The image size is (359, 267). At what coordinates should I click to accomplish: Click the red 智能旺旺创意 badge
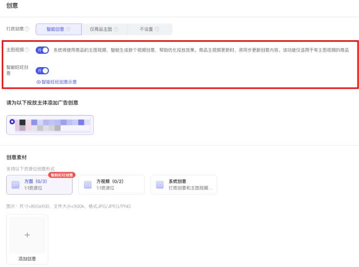click(x=62, y=175)
